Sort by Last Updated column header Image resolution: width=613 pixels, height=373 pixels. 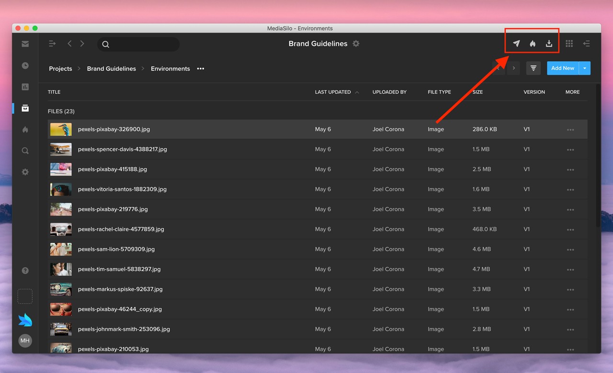tap(333, 92)
